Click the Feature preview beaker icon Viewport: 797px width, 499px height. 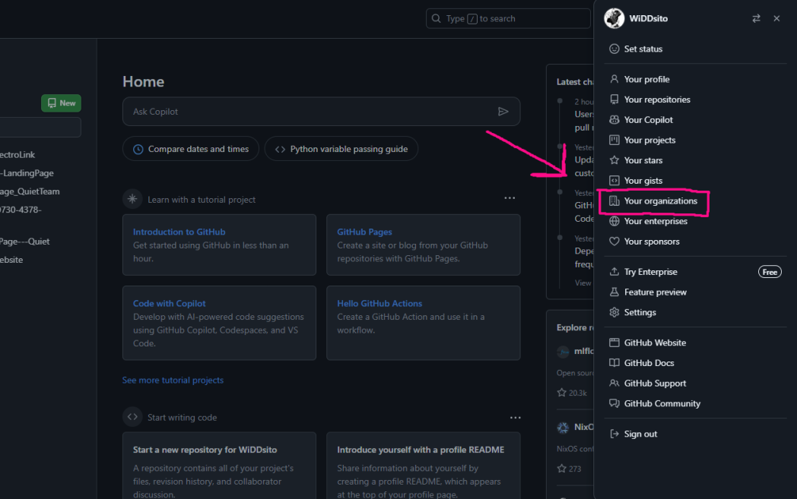tap(614, 292)
